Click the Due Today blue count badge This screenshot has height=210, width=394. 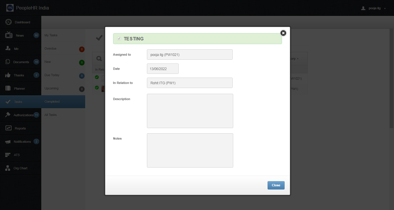pyautogui.click(x=82, y=76)
